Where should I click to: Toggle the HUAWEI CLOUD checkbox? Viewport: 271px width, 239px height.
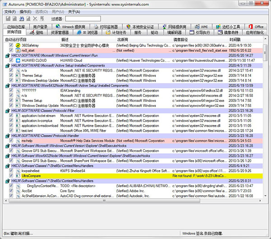click(11, 60)
